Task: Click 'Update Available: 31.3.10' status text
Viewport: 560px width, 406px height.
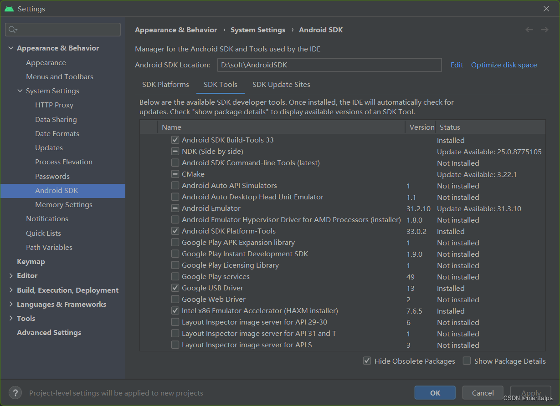Action: point(479,208)
